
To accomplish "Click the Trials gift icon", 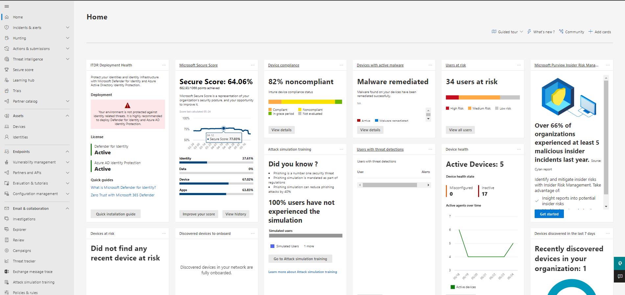I will (x=7, y=91).
